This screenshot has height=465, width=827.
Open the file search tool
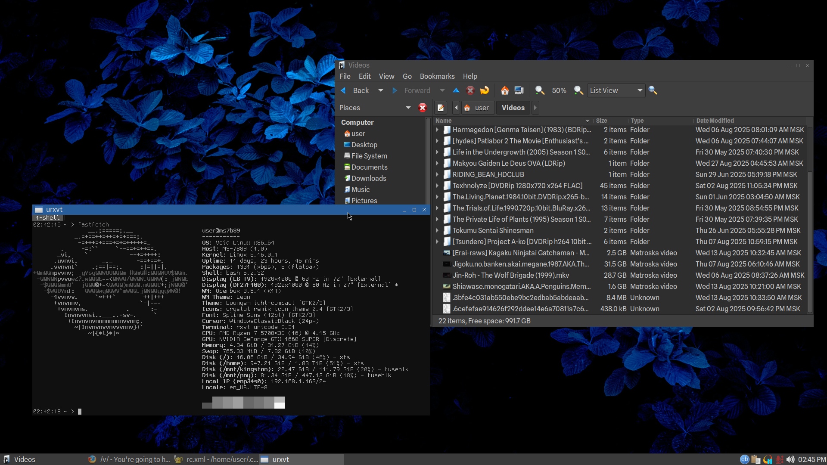click(x=653, y=90)
